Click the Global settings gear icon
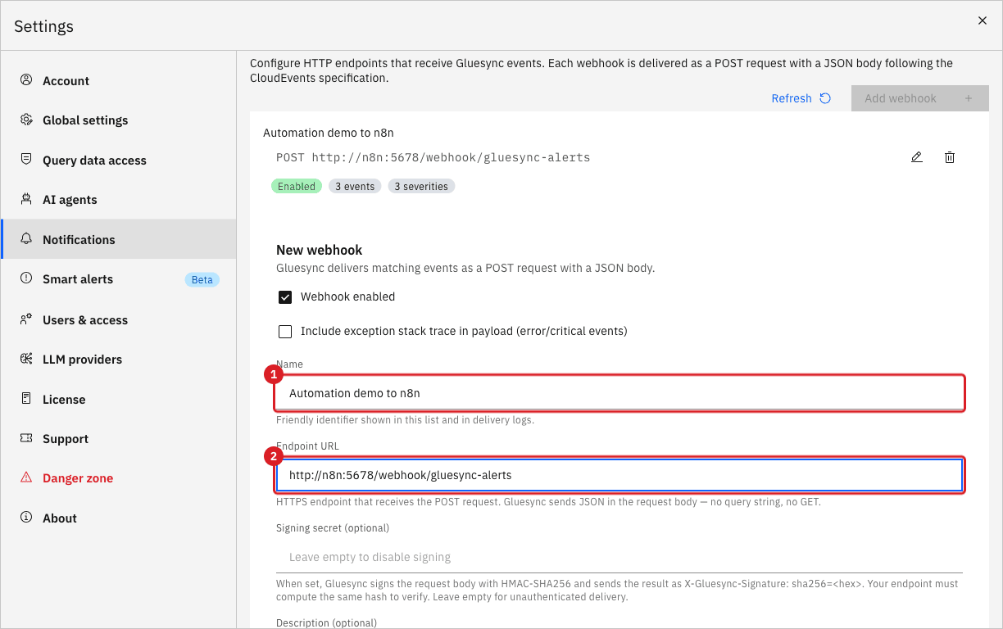The height and width of the screenshot is (629, 1003). click(26, 120)
